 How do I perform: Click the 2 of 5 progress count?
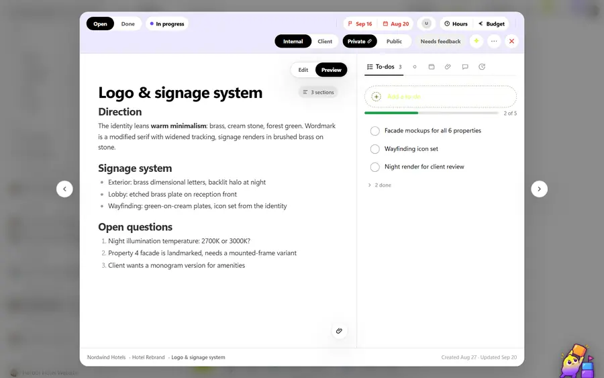click(x=510, y=113)
